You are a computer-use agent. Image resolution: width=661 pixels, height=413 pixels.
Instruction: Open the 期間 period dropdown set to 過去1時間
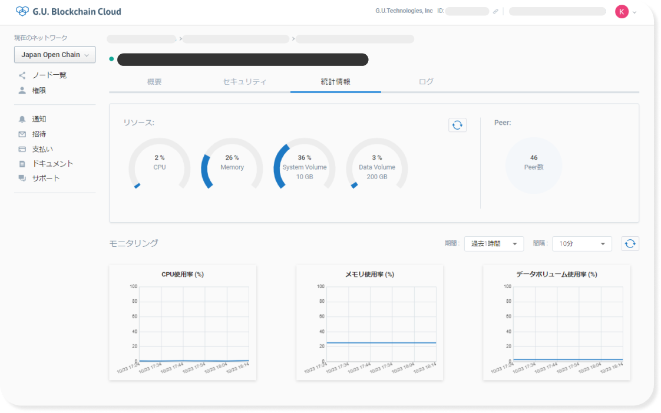point(494,243)
